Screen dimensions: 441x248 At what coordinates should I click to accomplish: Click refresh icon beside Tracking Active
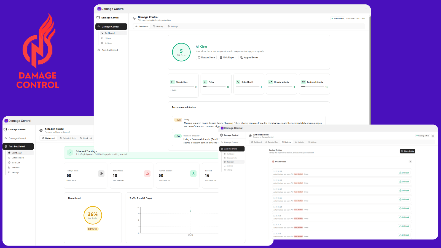pos(433,136)
